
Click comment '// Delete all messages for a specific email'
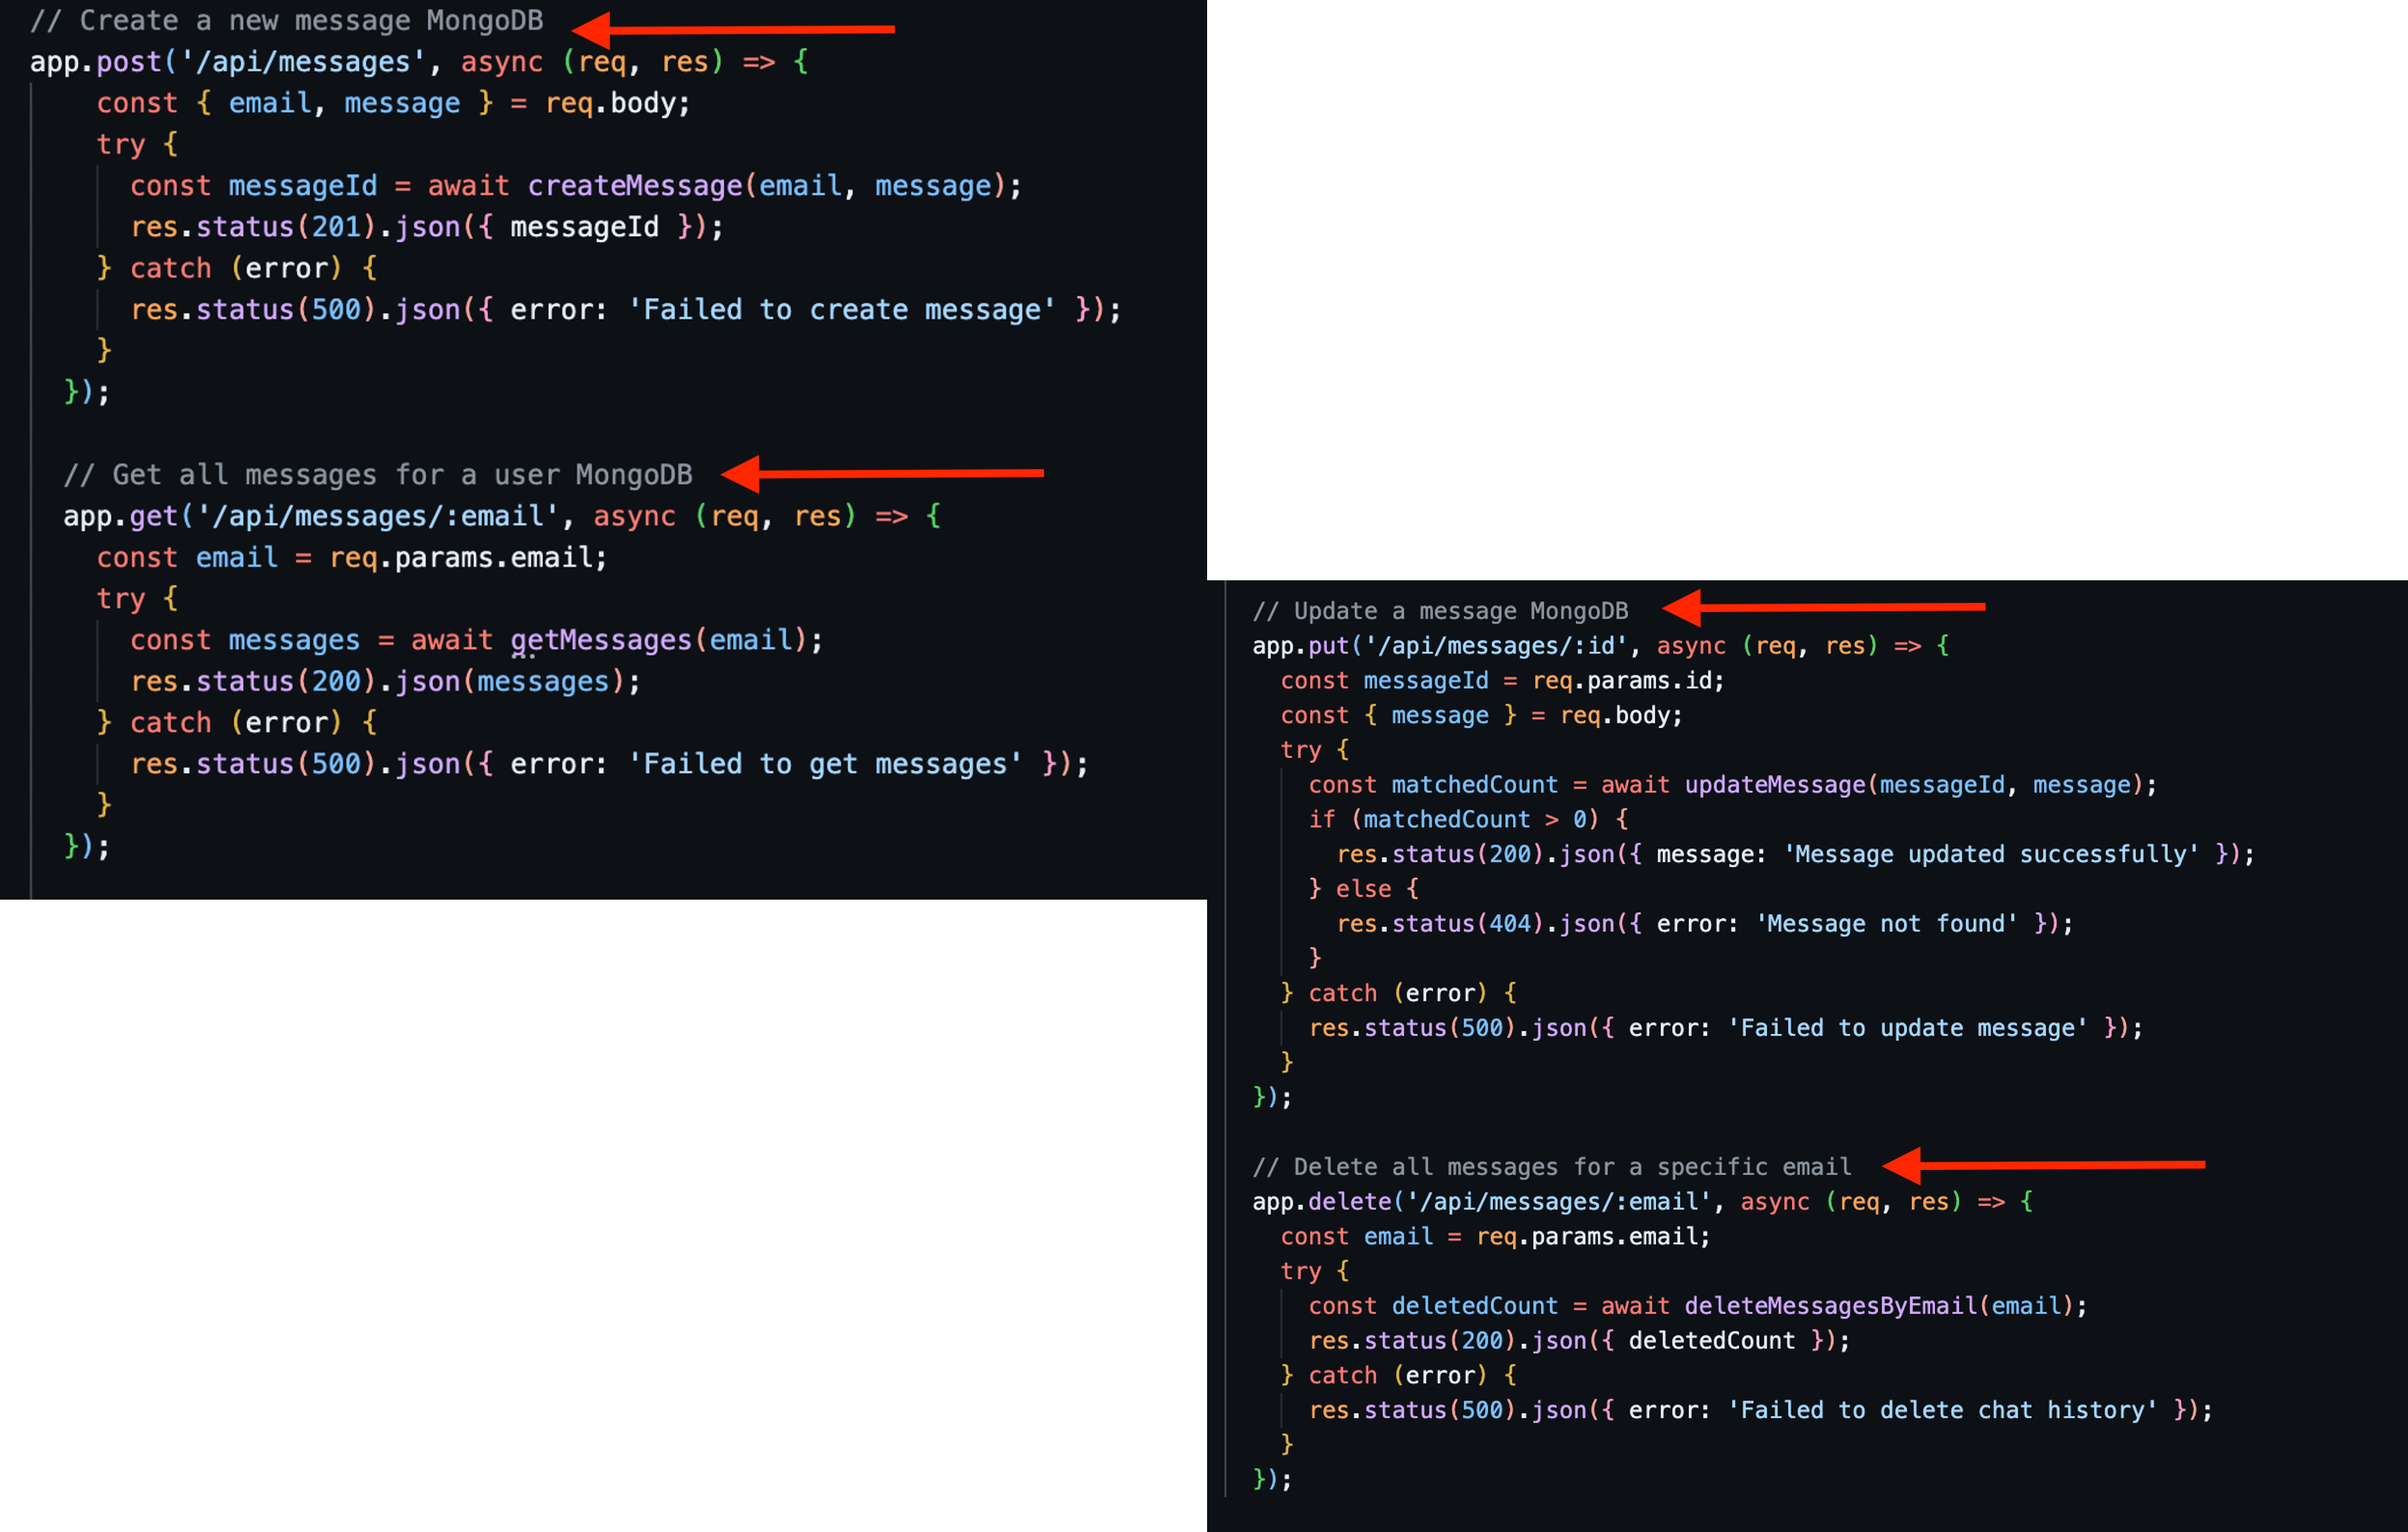(1551, 1167)
